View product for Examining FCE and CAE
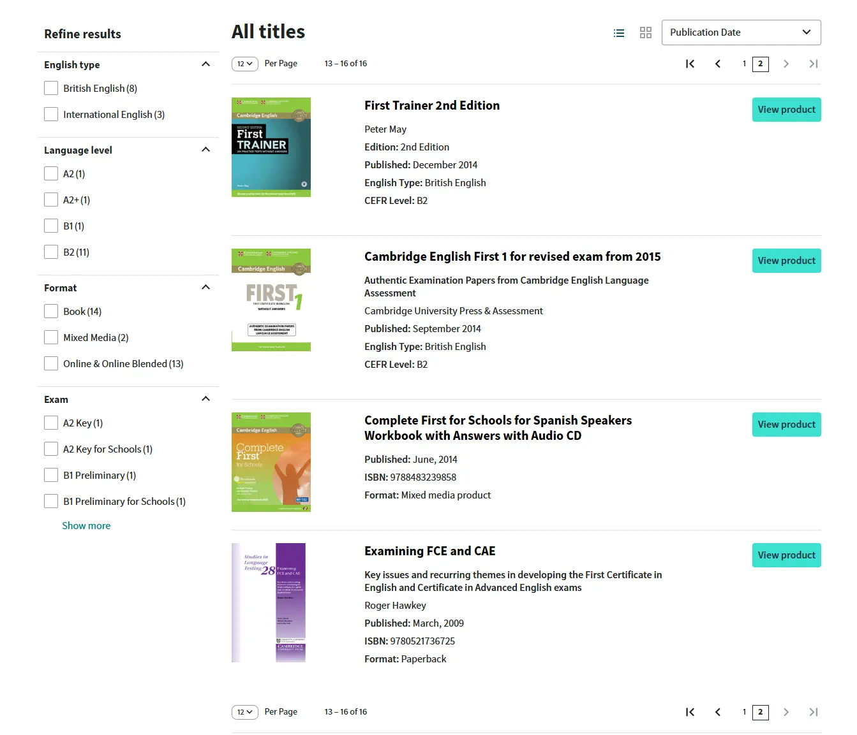This screenshot has width=857, height=735. 786,555
